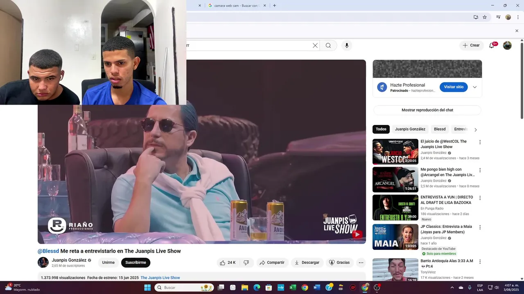Click the Crear button
524x294 pixels.
[471, 45]
